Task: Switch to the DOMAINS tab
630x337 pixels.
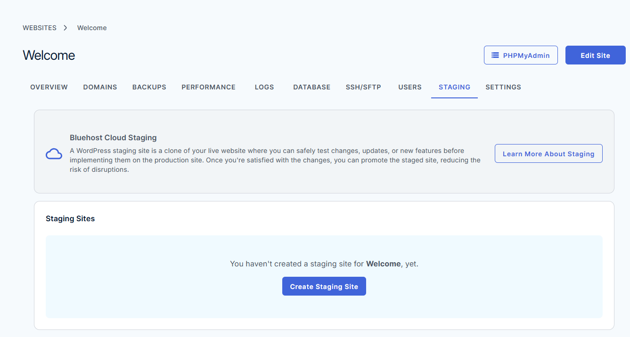Action: 100,87
